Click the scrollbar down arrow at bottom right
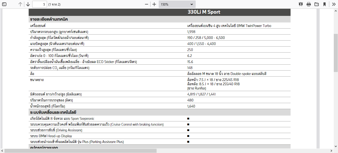Image resolution: width=338 pixels, height=153 pixels. pyautogui.click(x=336, y=146)
